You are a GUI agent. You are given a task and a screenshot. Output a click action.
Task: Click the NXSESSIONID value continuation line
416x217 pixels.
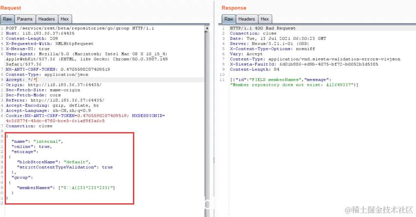point(55,121)
